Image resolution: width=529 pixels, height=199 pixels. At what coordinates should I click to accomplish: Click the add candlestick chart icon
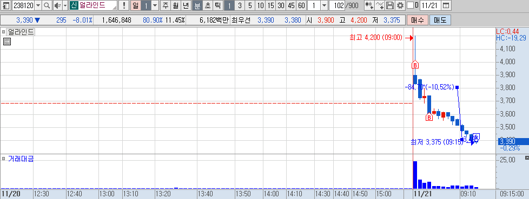coord(369,5)
